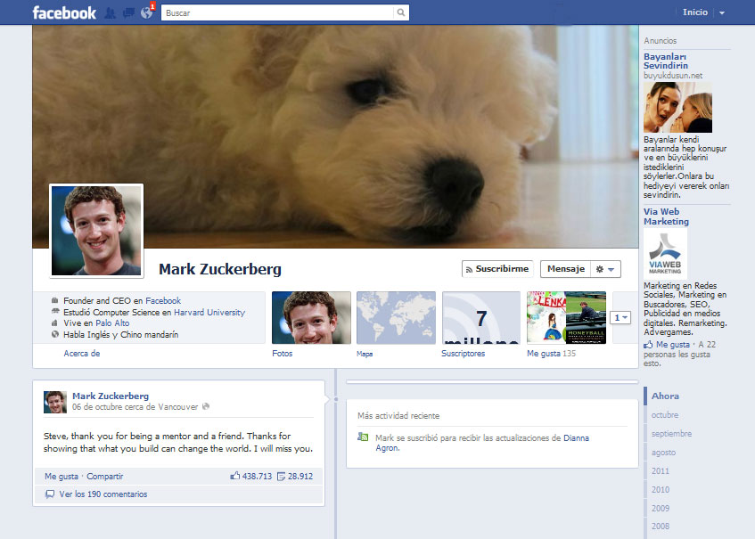Jump to 2011 in timeline
Image resolution: width=755 pixels, height=539 pixels.
[x=661, y=471]
